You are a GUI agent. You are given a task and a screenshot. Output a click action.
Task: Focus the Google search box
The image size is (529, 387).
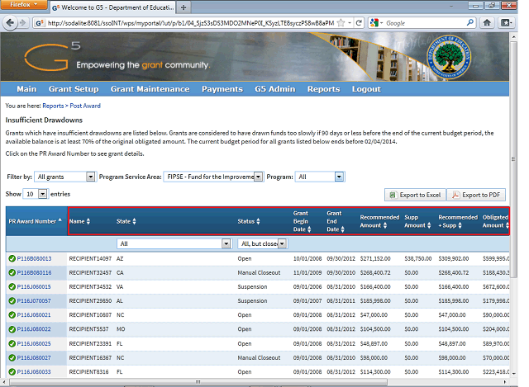(425, 23)
